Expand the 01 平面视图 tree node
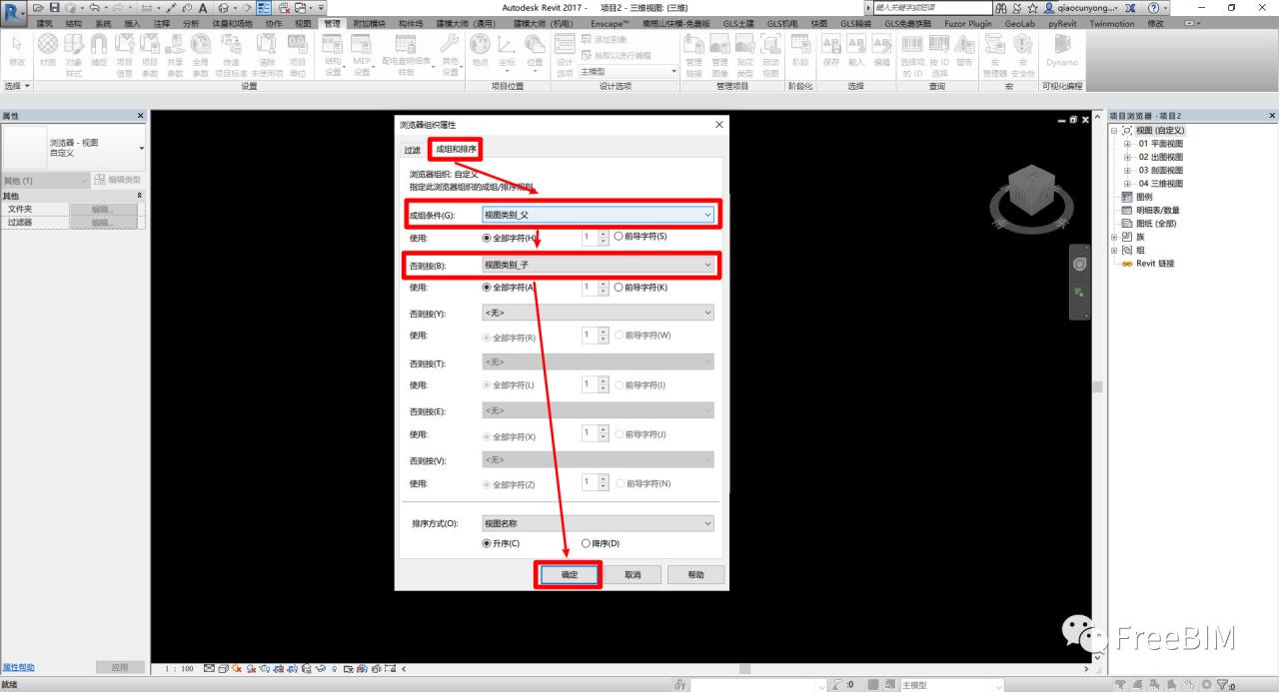The height and width of the screenshot is (692, 1279). 1128,144
